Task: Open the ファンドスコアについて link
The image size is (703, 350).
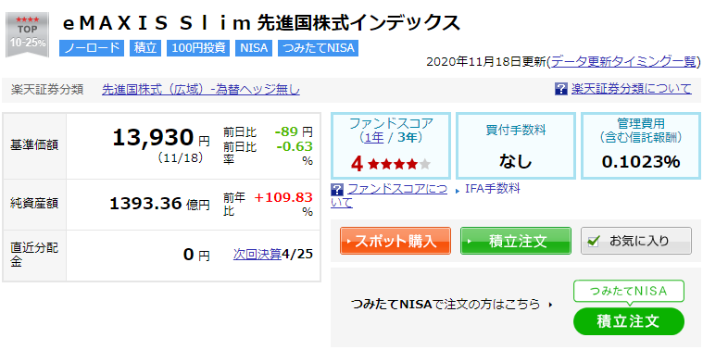Action: pyautogui.click(x=389, y=196)
